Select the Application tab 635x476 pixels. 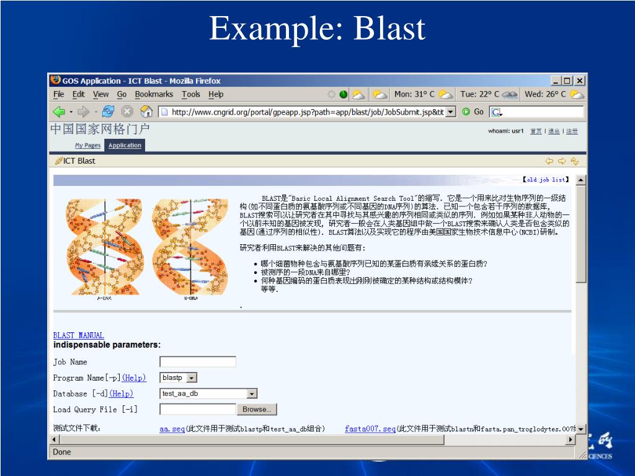coord(125,145)
